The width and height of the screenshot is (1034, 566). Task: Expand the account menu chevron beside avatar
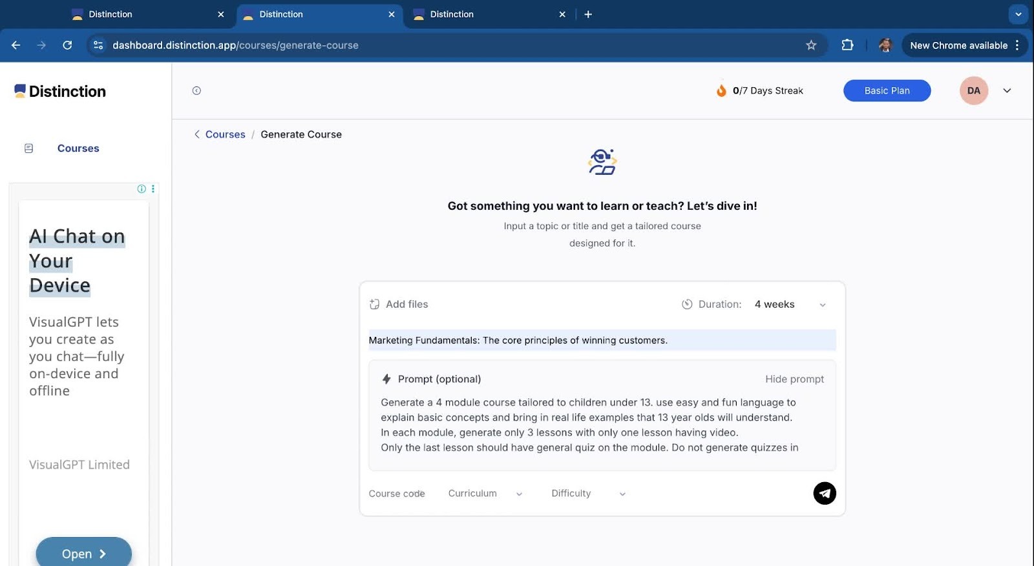click(x=1007, y=91)
